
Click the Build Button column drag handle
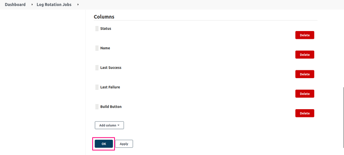click(x=97, y=107)
